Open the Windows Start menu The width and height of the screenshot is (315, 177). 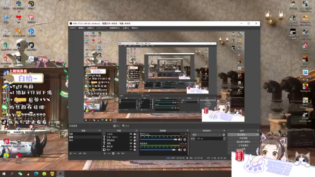coord(4,173)
